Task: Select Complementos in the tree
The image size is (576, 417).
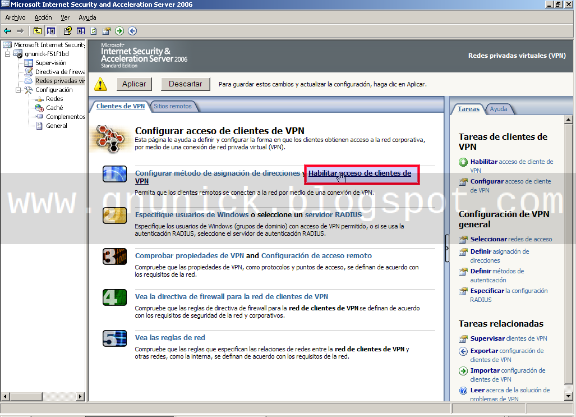Action: [66, 117]
